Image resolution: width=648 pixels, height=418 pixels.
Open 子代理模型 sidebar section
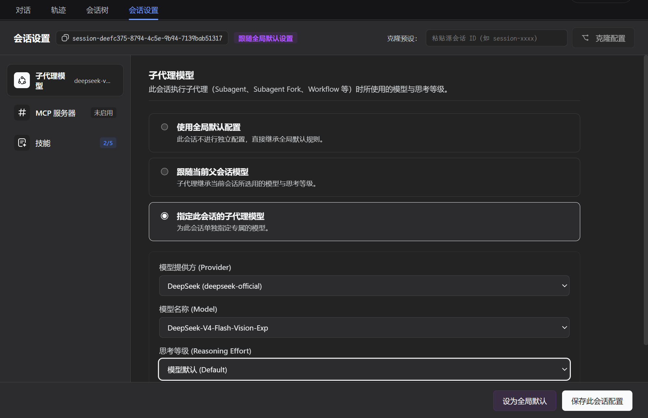click(65, 80)
